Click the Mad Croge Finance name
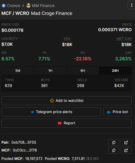The width and height of the screenshot is (135, 163). 51,13
